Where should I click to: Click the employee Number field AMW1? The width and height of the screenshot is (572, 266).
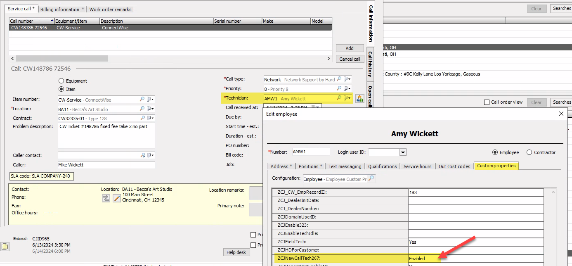click(311, 152)
